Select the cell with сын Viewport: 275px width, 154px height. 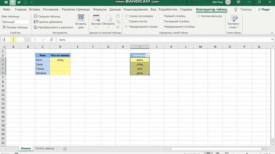(140, 68)
